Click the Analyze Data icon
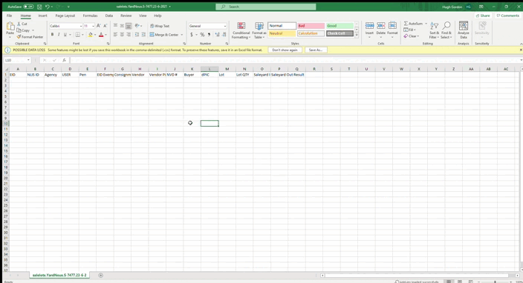523x283 pixels. pos(464,30)
